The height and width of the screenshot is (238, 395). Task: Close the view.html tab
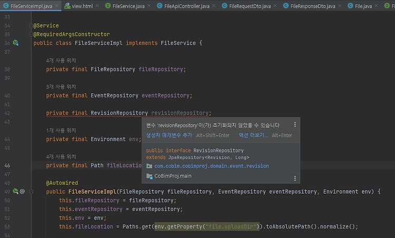tap(97, 6)
